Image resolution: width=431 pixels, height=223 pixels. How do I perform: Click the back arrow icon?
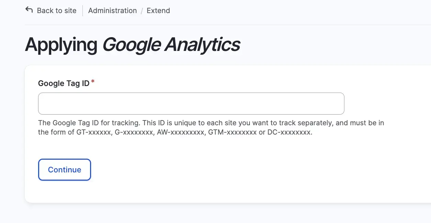[29, 10]
